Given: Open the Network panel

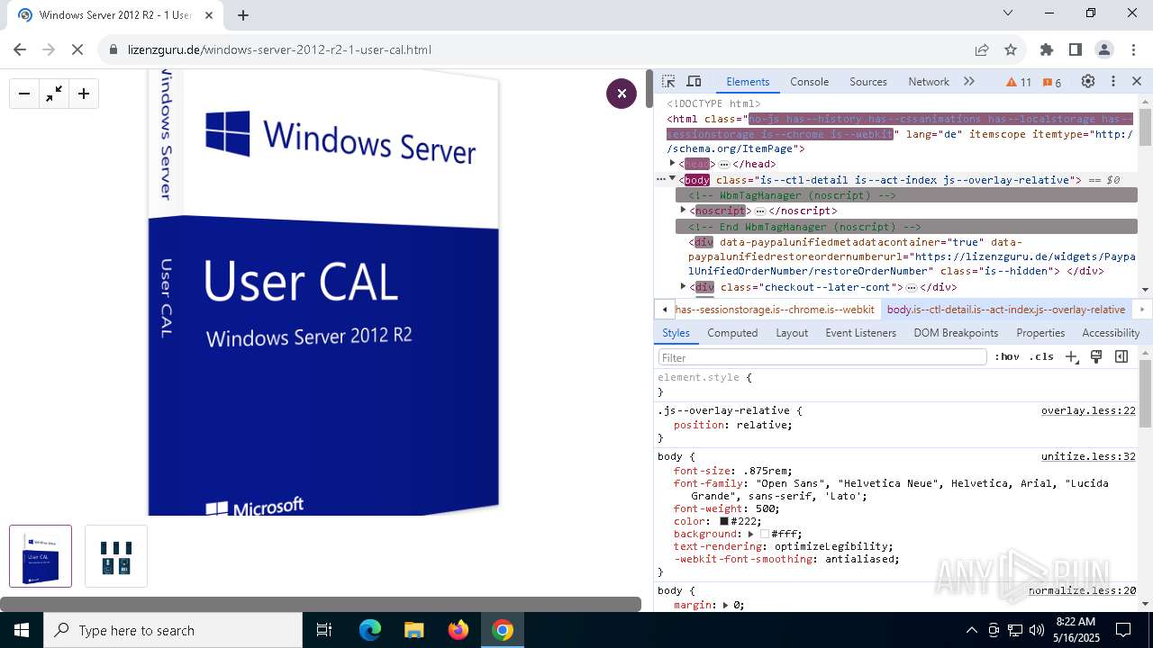Looking at the screenshot, I should pos(929,81).
